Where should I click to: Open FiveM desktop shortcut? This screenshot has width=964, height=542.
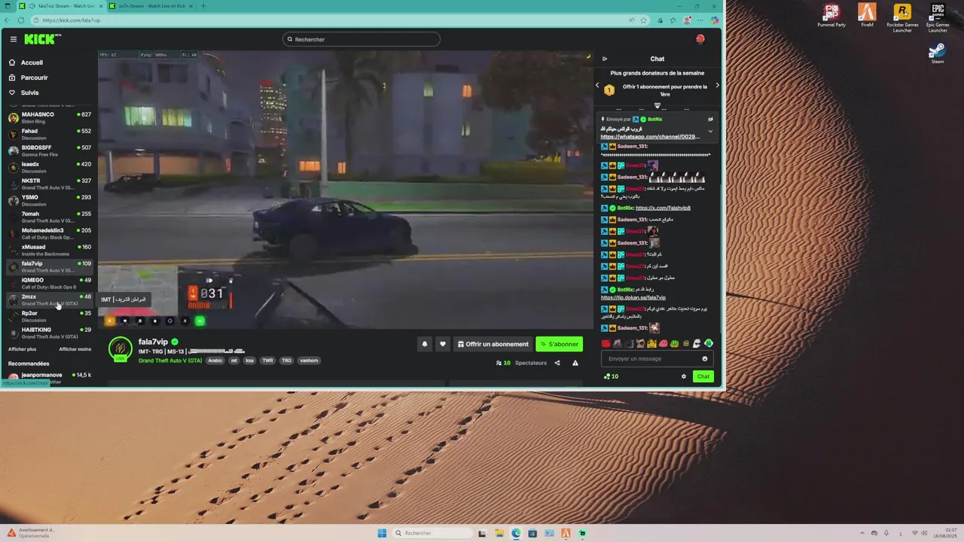[867, 15]
